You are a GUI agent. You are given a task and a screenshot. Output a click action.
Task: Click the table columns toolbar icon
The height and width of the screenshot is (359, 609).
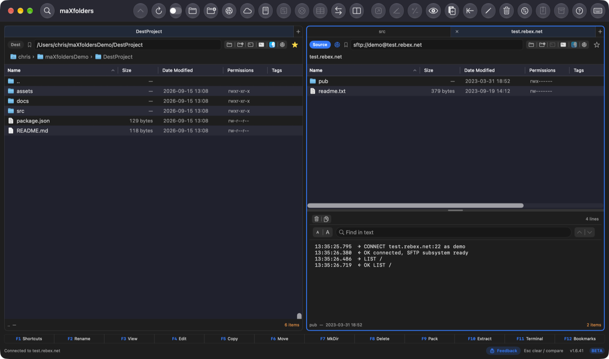click(x=320, y=11)
